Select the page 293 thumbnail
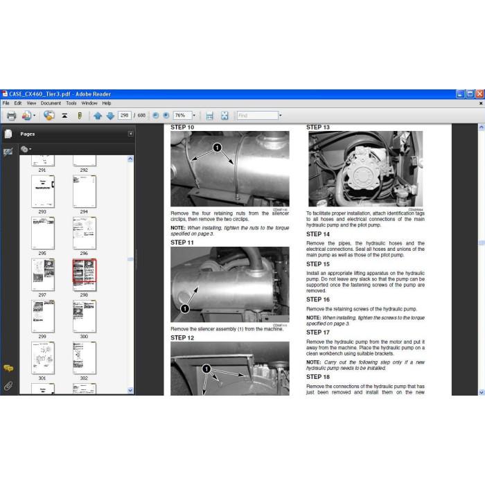Image resolution: width=485 pixels, height=485 pixels. point(43,191)
